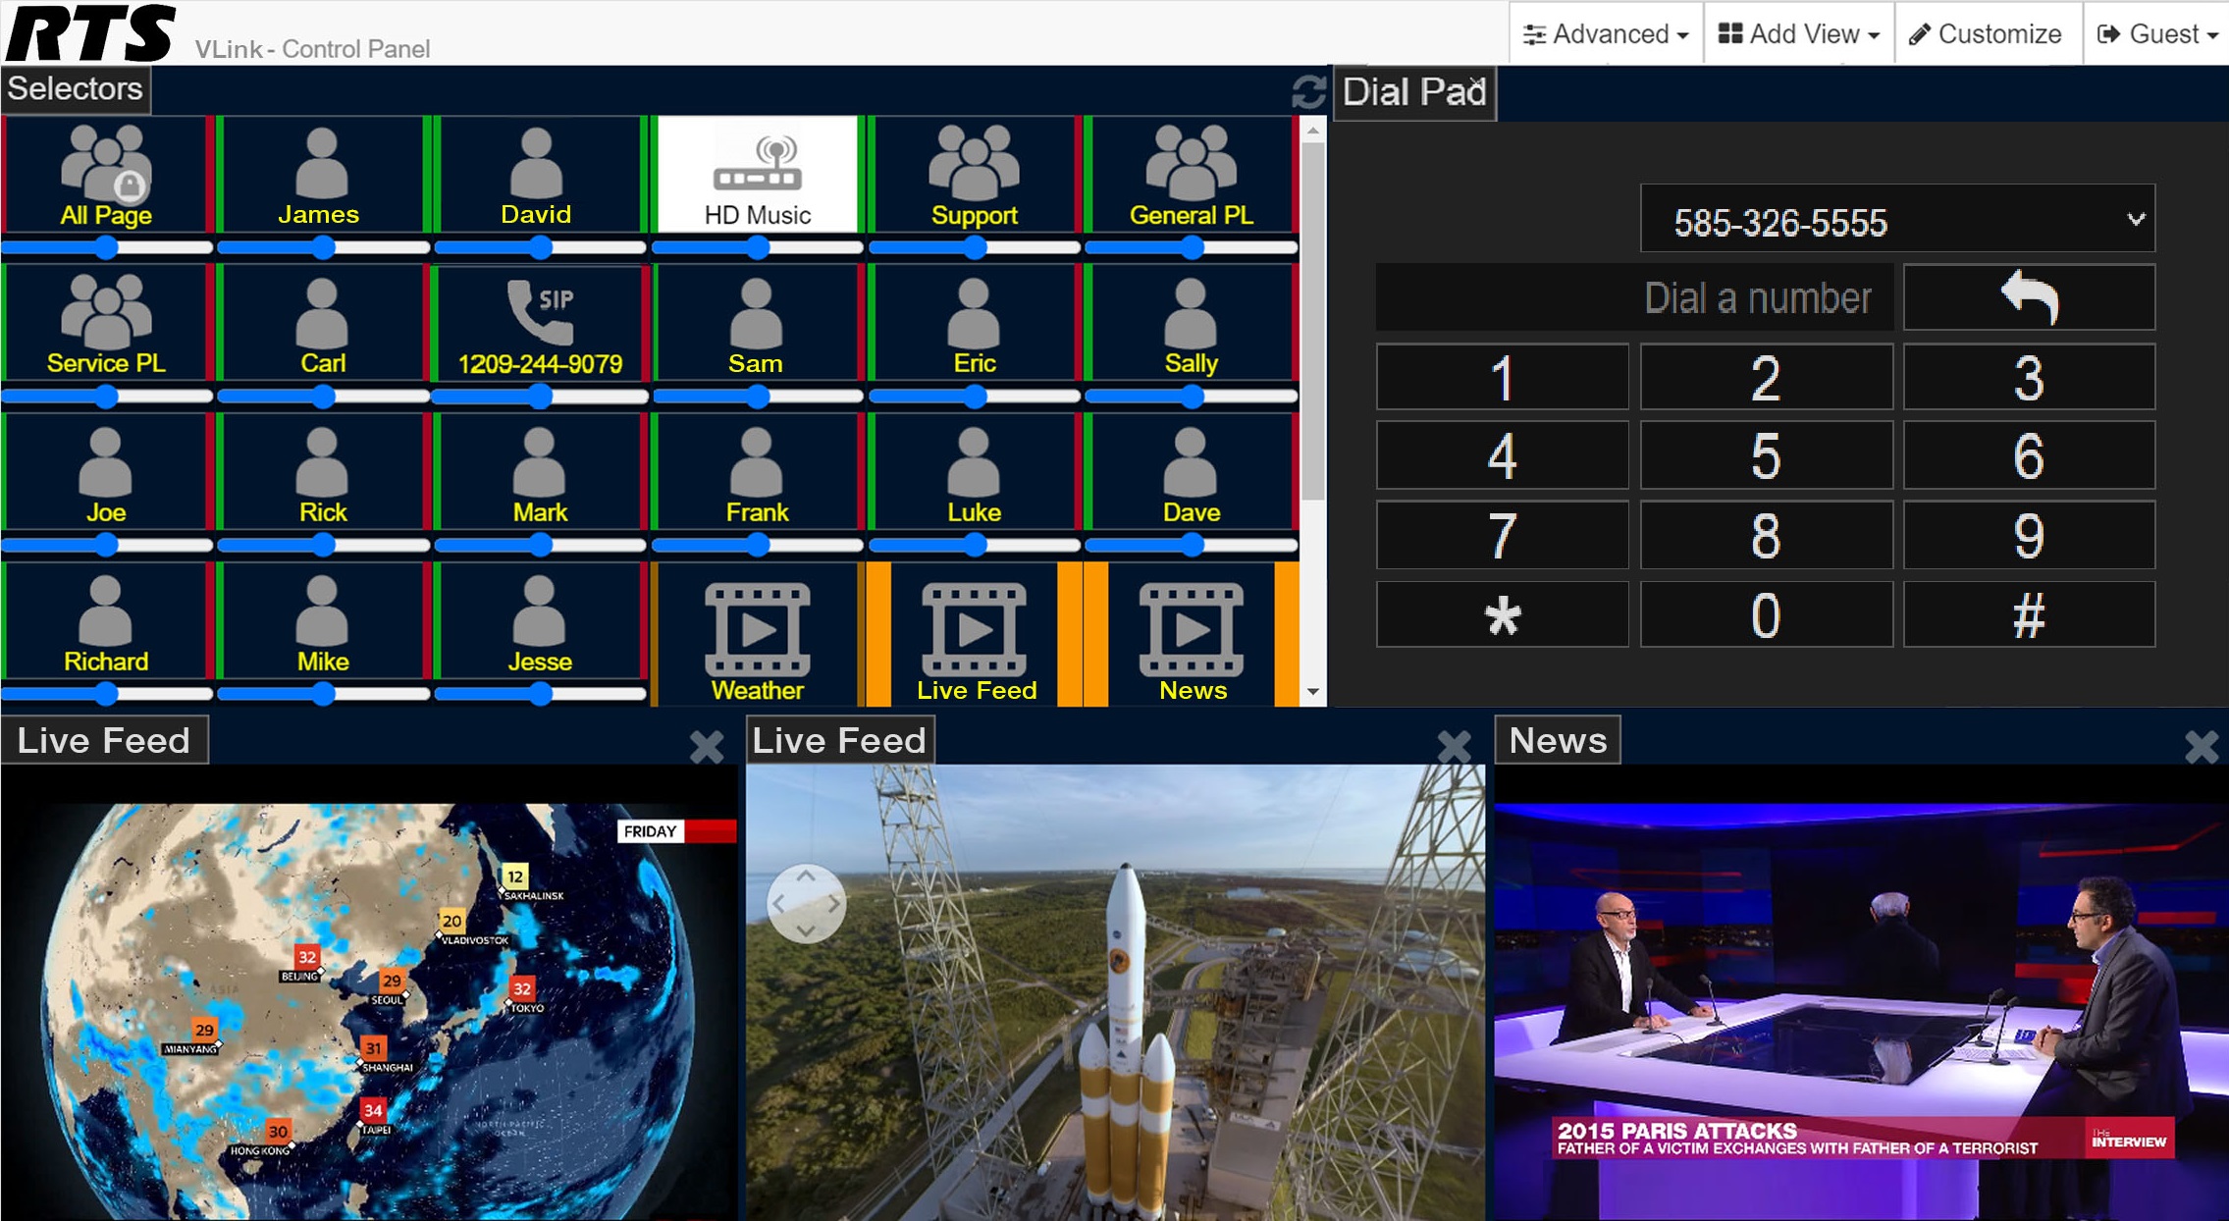
Task: Select the Dave user icon
Action: (1191, 461)
